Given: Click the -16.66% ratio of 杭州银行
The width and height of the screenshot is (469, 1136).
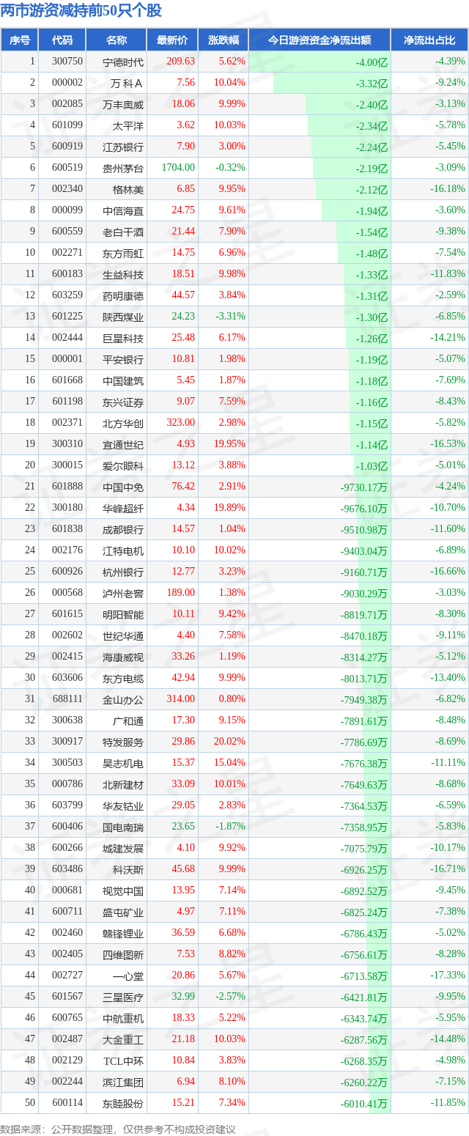Looking at the screenshot, I should tap(448, 572).
